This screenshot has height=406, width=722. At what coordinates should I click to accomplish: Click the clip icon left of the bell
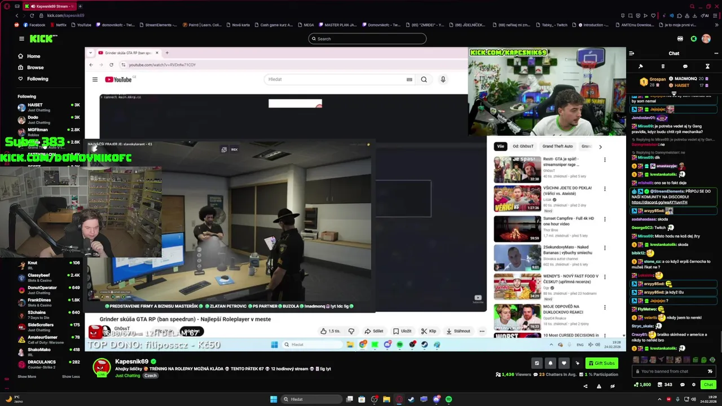(537, 363)
